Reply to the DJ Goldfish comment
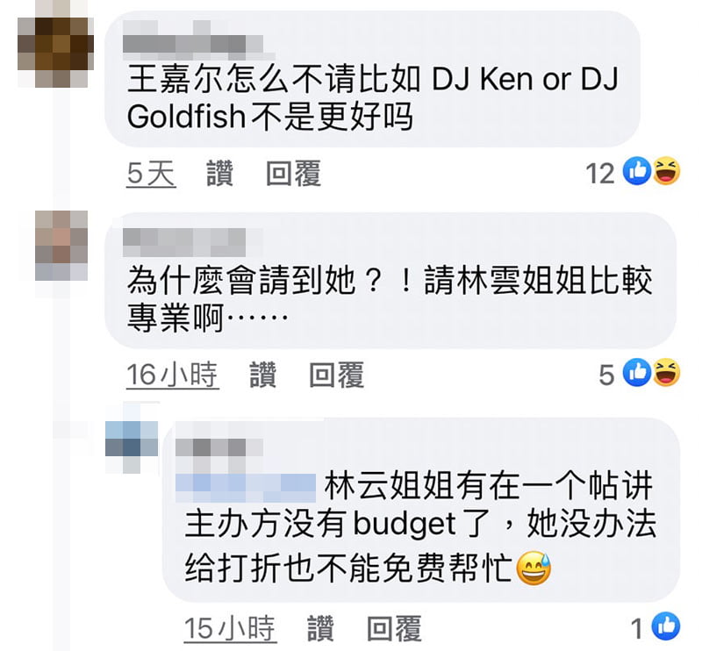702x651 pixels. 293,173
